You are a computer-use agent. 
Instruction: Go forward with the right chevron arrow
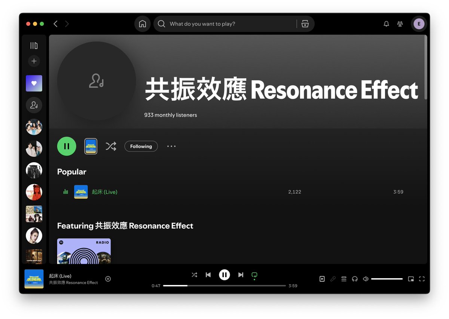click(x=67, y=24)
